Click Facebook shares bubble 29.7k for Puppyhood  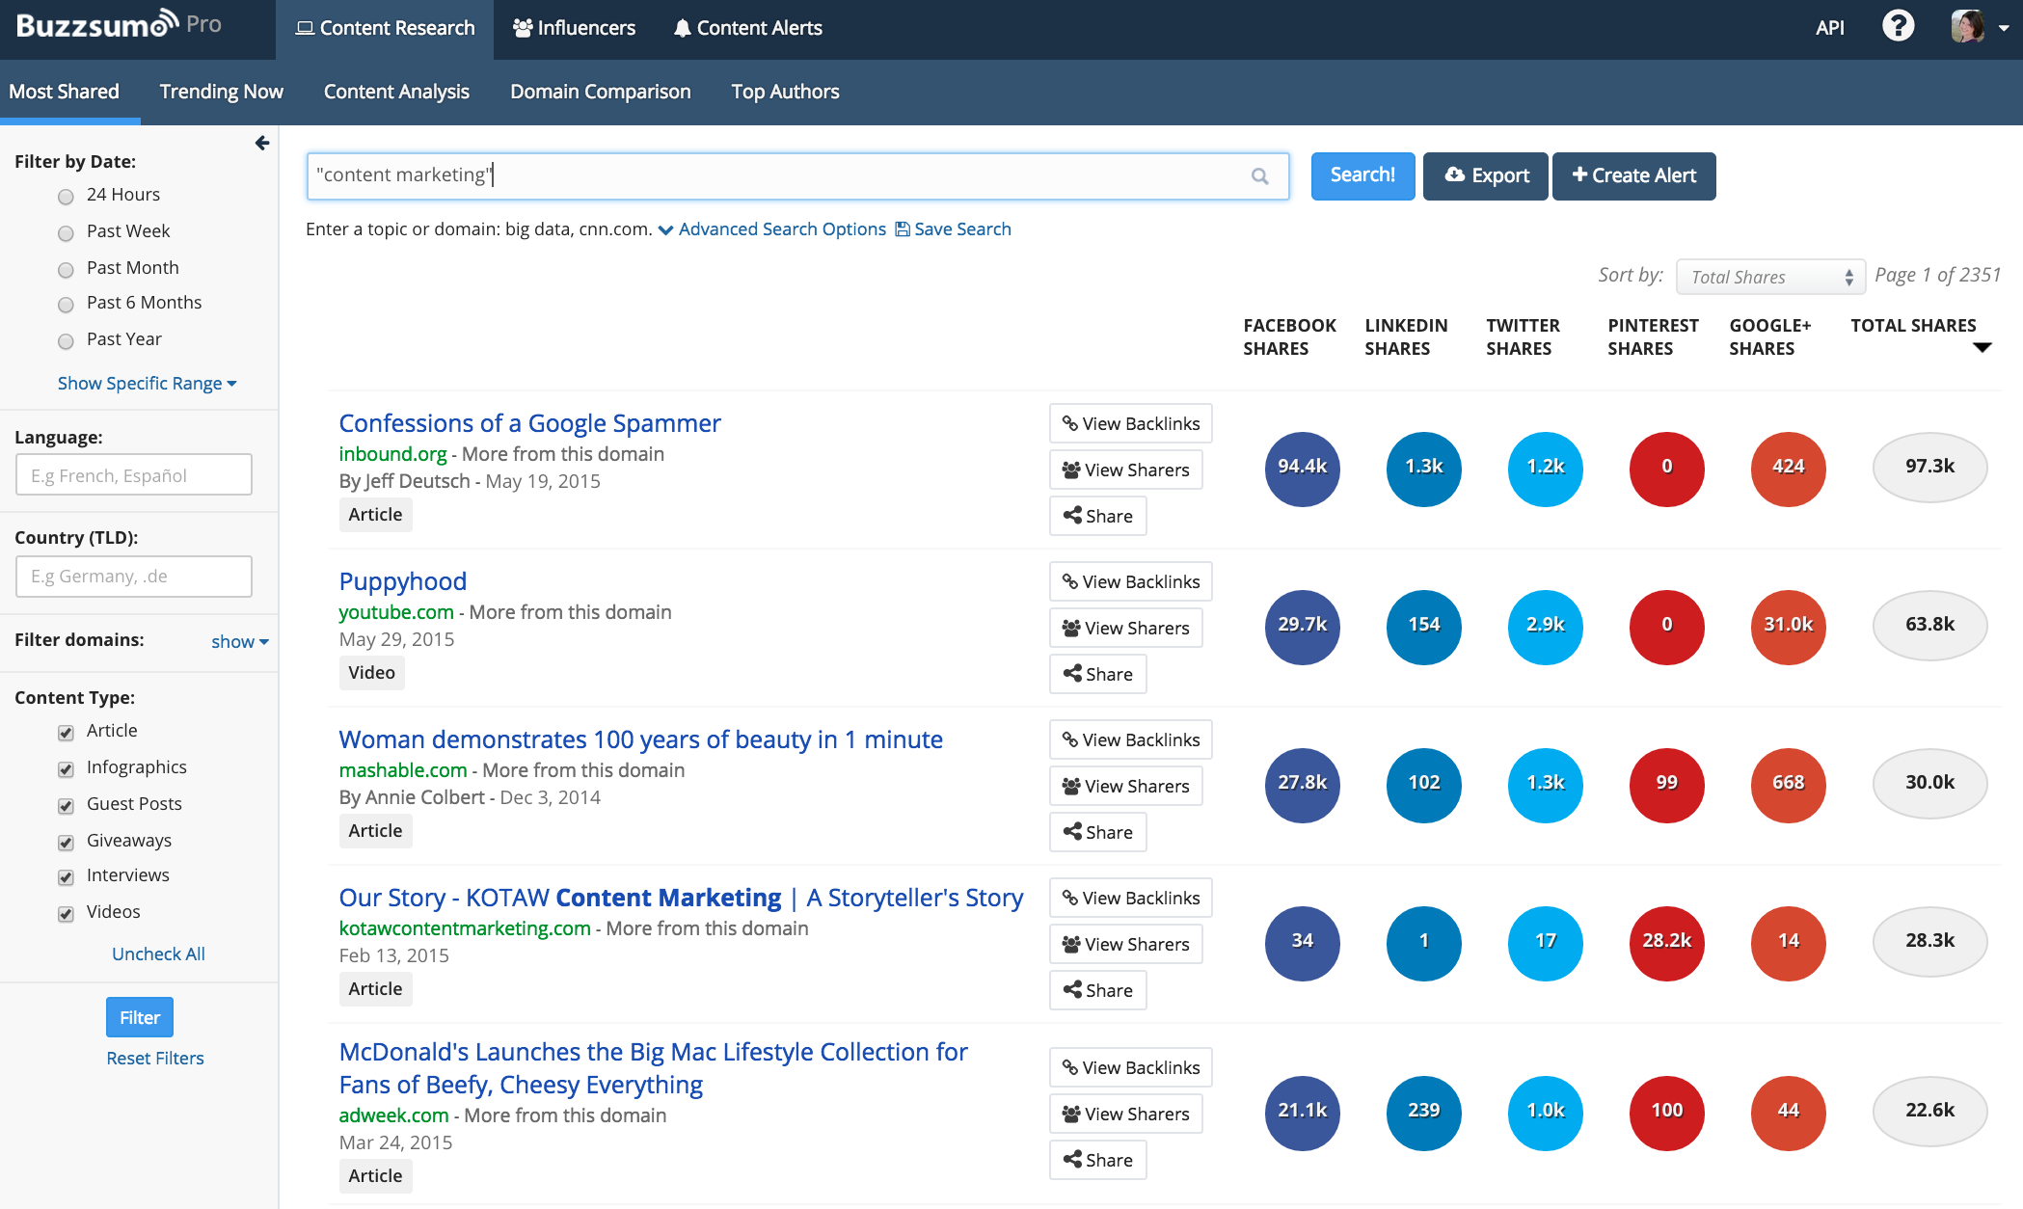pyautogui.click(x=1302, y=627)
